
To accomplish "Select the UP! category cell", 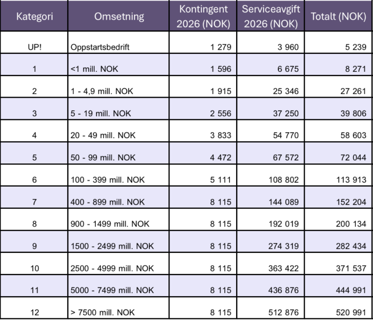I will click(34, 47).
